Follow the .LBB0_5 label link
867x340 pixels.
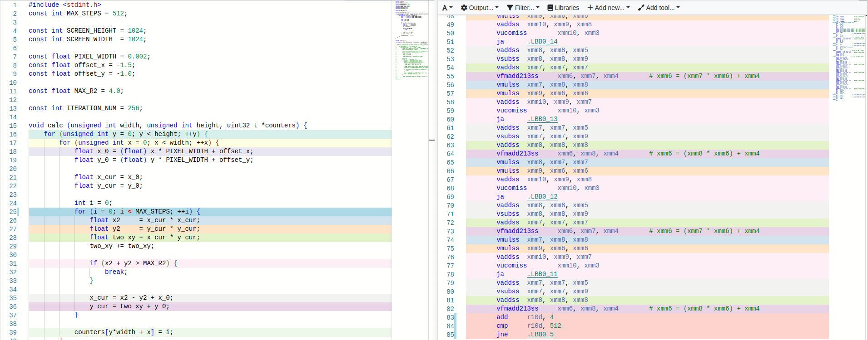click(x=540, y=335)
